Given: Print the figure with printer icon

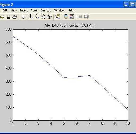Looking at the screenshot, I should click(x=15, y=17).
